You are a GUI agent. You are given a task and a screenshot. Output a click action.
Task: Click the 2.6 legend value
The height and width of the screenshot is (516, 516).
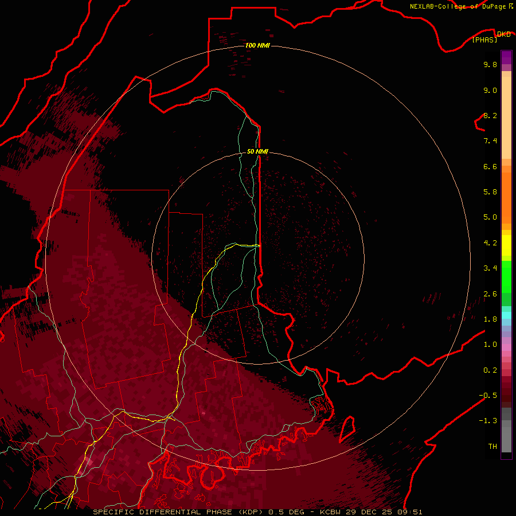[490, 294]
